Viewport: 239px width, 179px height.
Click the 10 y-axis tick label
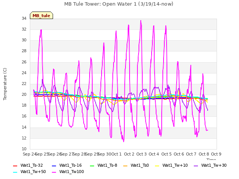[x=24, y=149]
